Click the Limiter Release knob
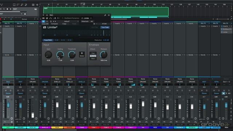The height and width of the screenshot is (131, 233). [103, 55]
